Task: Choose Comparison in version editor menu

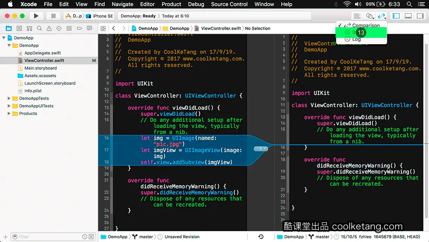Action: 361,25
